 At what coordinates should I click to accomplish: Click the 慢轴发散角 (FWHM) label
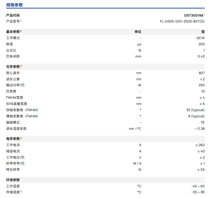tap(22, 116)
